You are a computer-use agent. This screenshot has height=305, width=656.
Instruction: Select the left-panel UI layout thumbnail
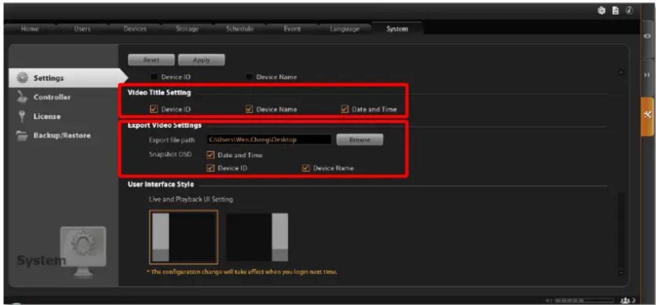pyautogui.click(x=184, y=237)
